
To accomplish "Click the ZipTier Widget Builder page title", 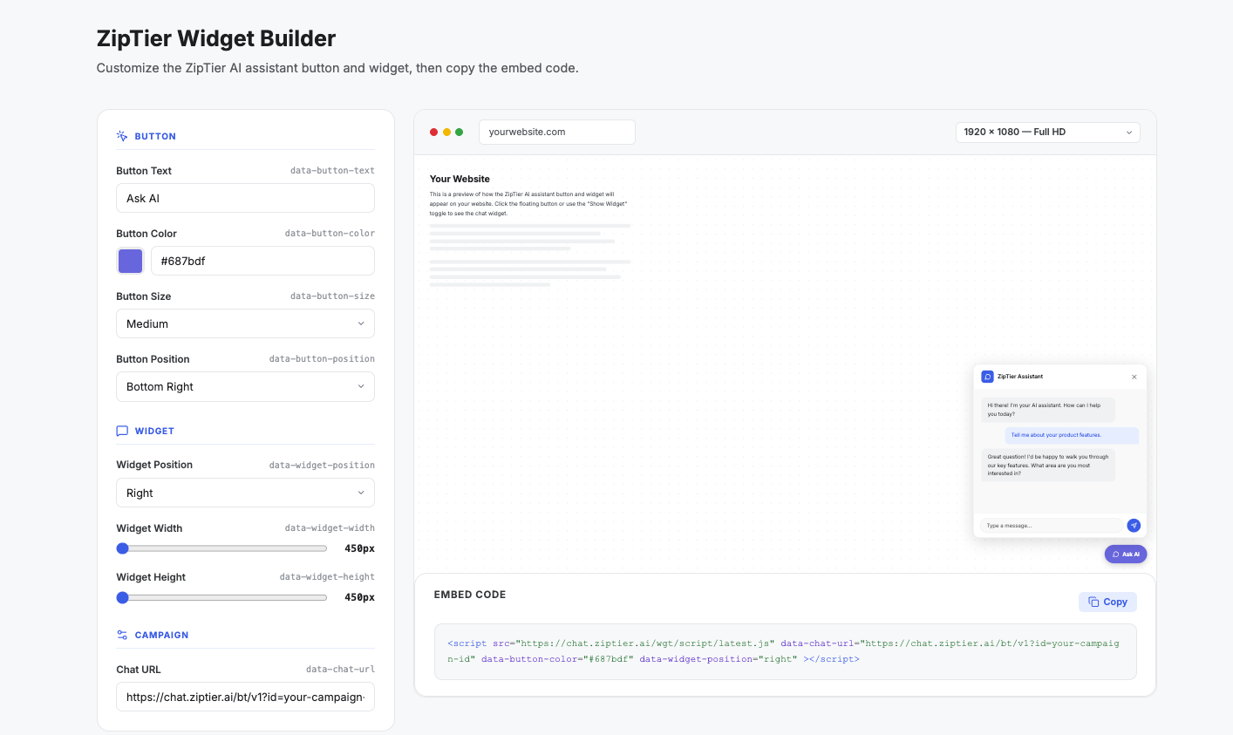I will click(216, 38).
